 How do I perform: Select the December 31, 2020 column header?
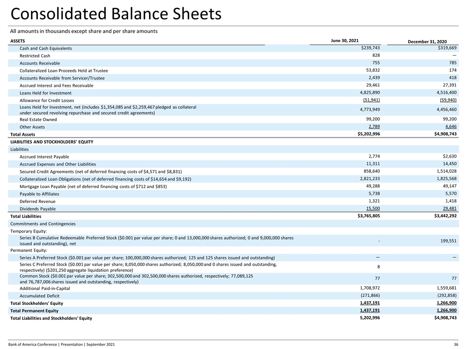[x=428, y=42]
